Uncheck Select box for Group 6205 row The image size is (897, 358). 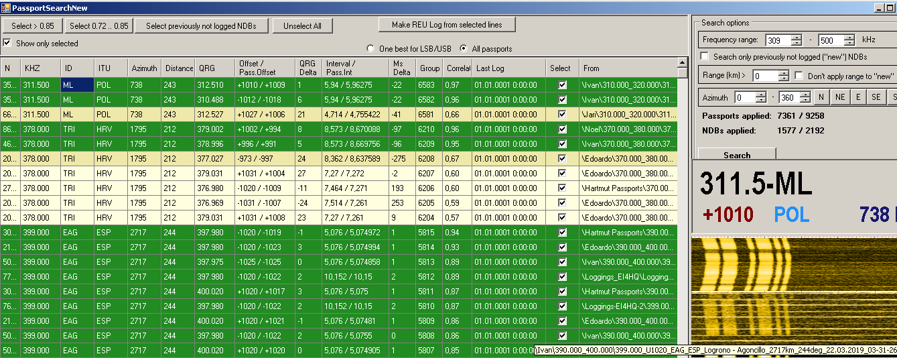(563, 202)
